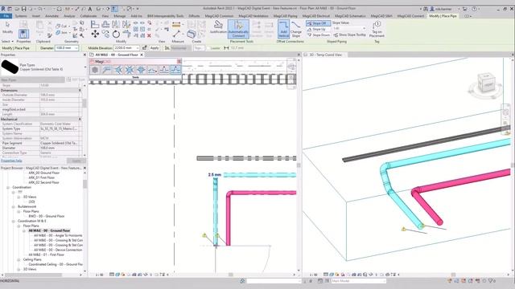Screen dimensions: 515x289
Task: Switch to the Annotate ribbon tab
Action: tap(51, 16)
